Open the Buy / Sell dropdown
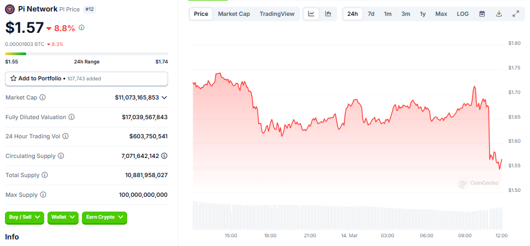The height and width of the screenshot is (246, 530). coord(24,217)
